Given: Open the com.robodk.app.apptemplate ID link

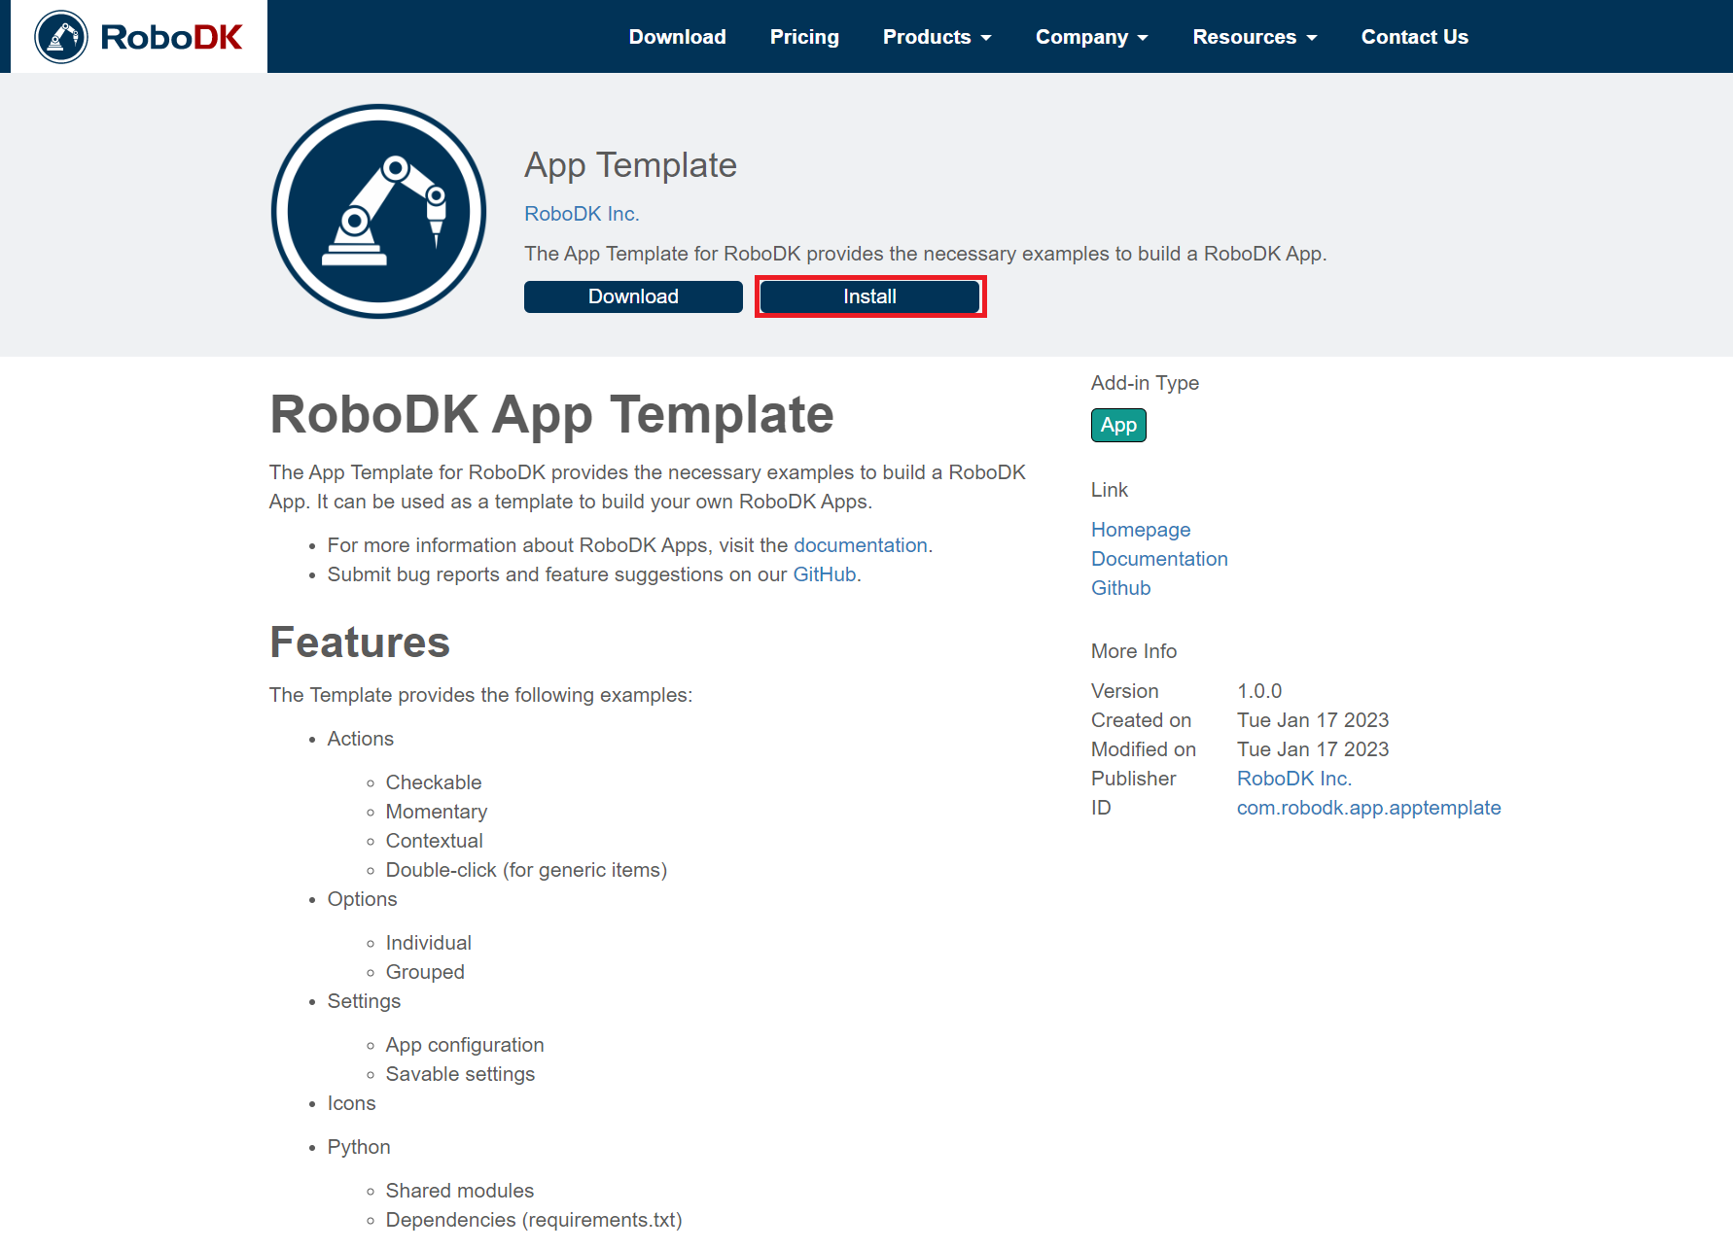Looking at the screenshot, I should [1368, 808].
